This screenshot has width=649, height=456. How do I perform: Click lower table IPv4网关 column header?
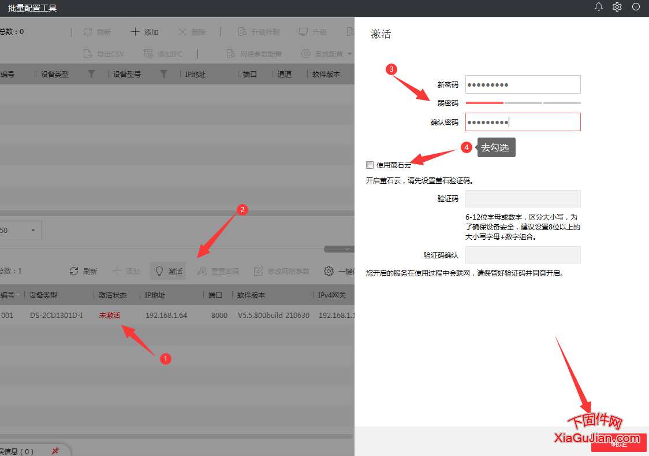331,295
